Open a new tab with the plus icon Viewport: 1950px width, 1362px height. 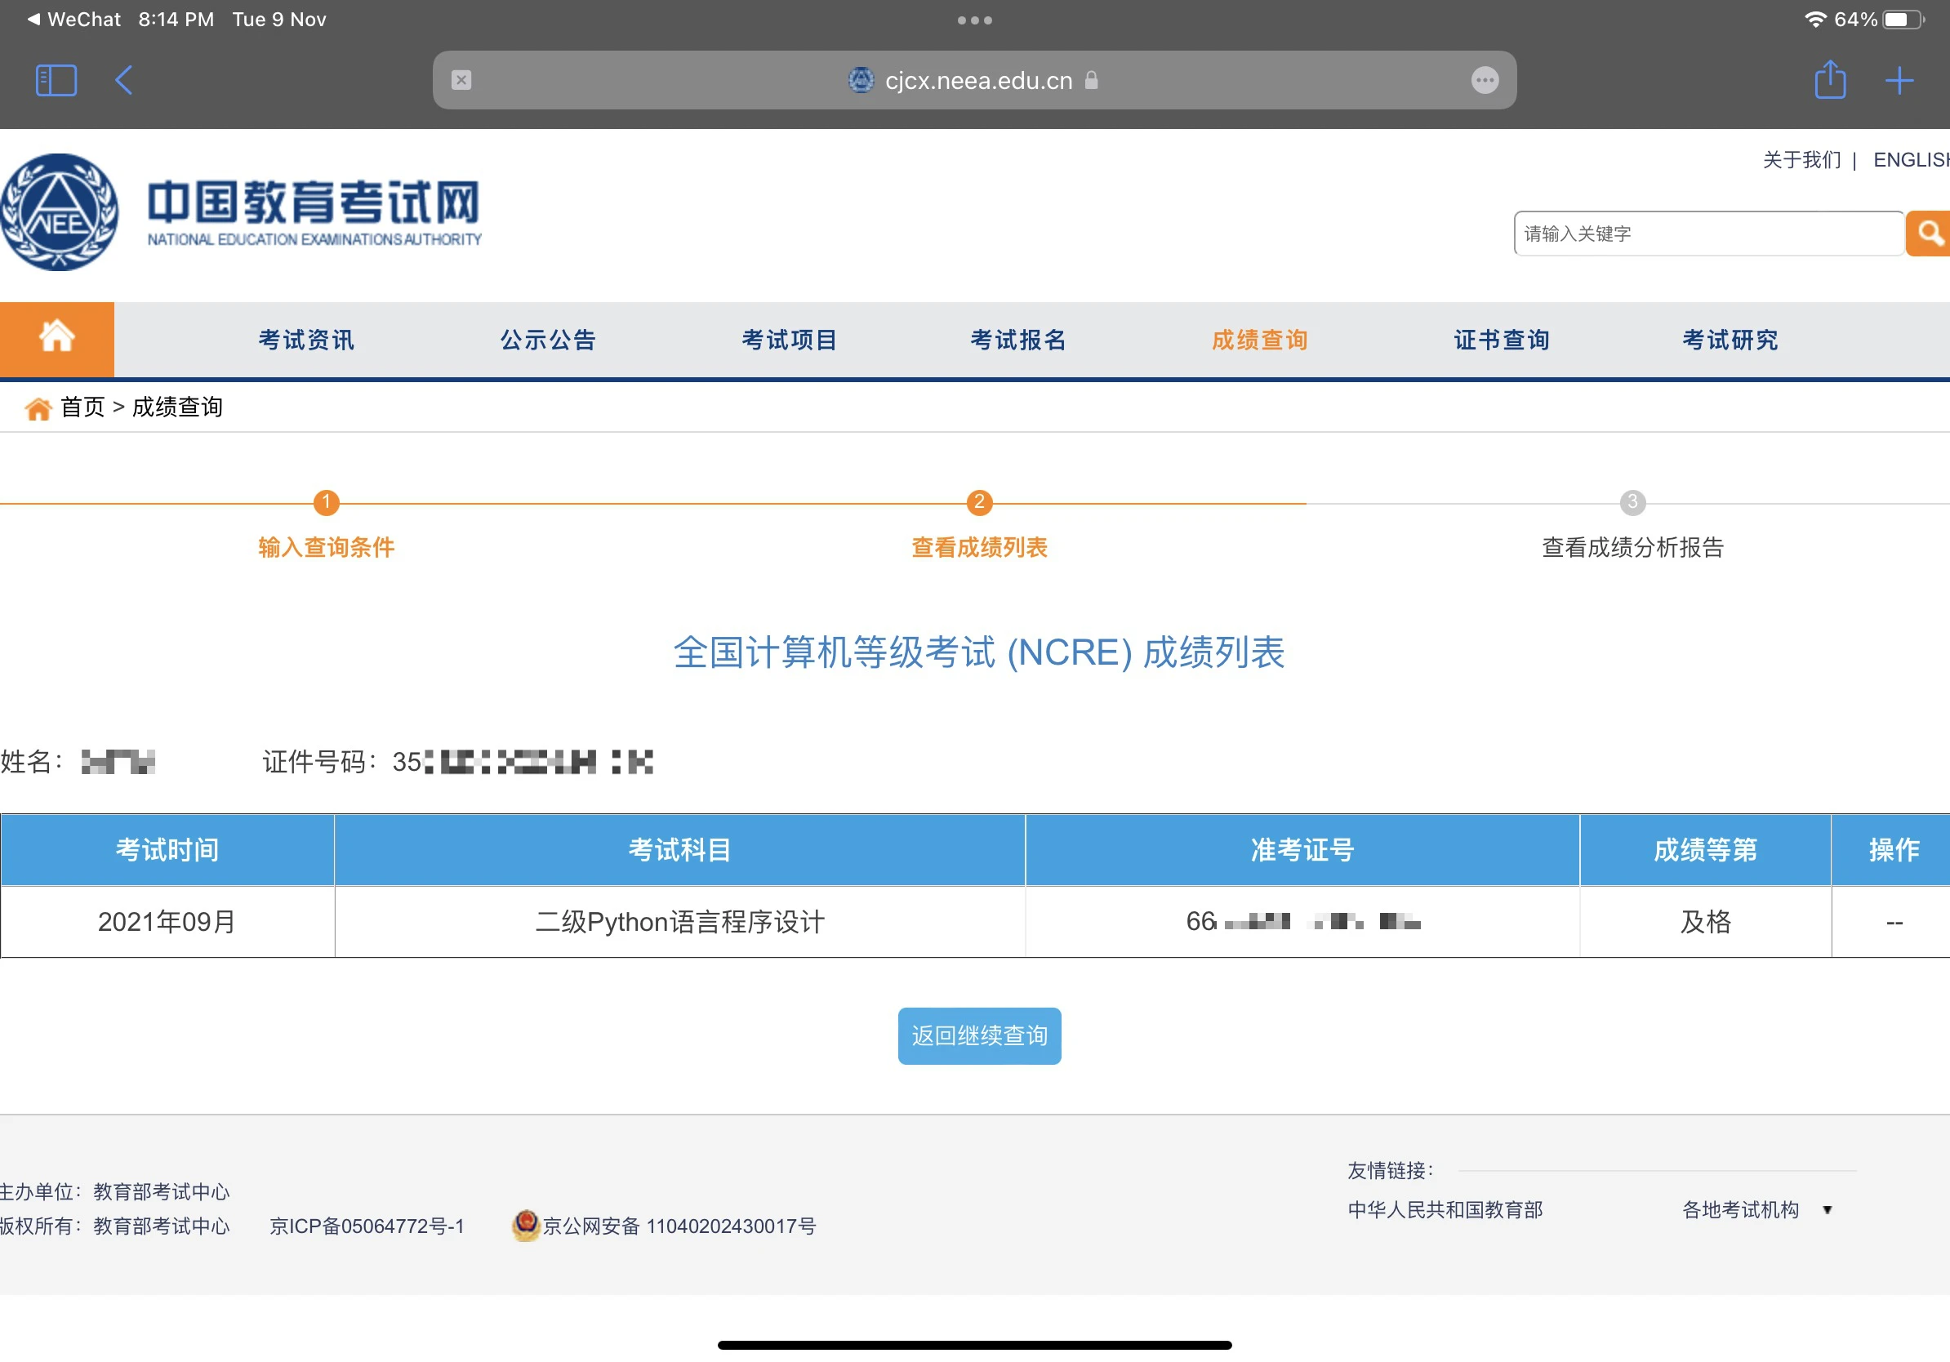pyautogui.click(x=1899, y=81)
